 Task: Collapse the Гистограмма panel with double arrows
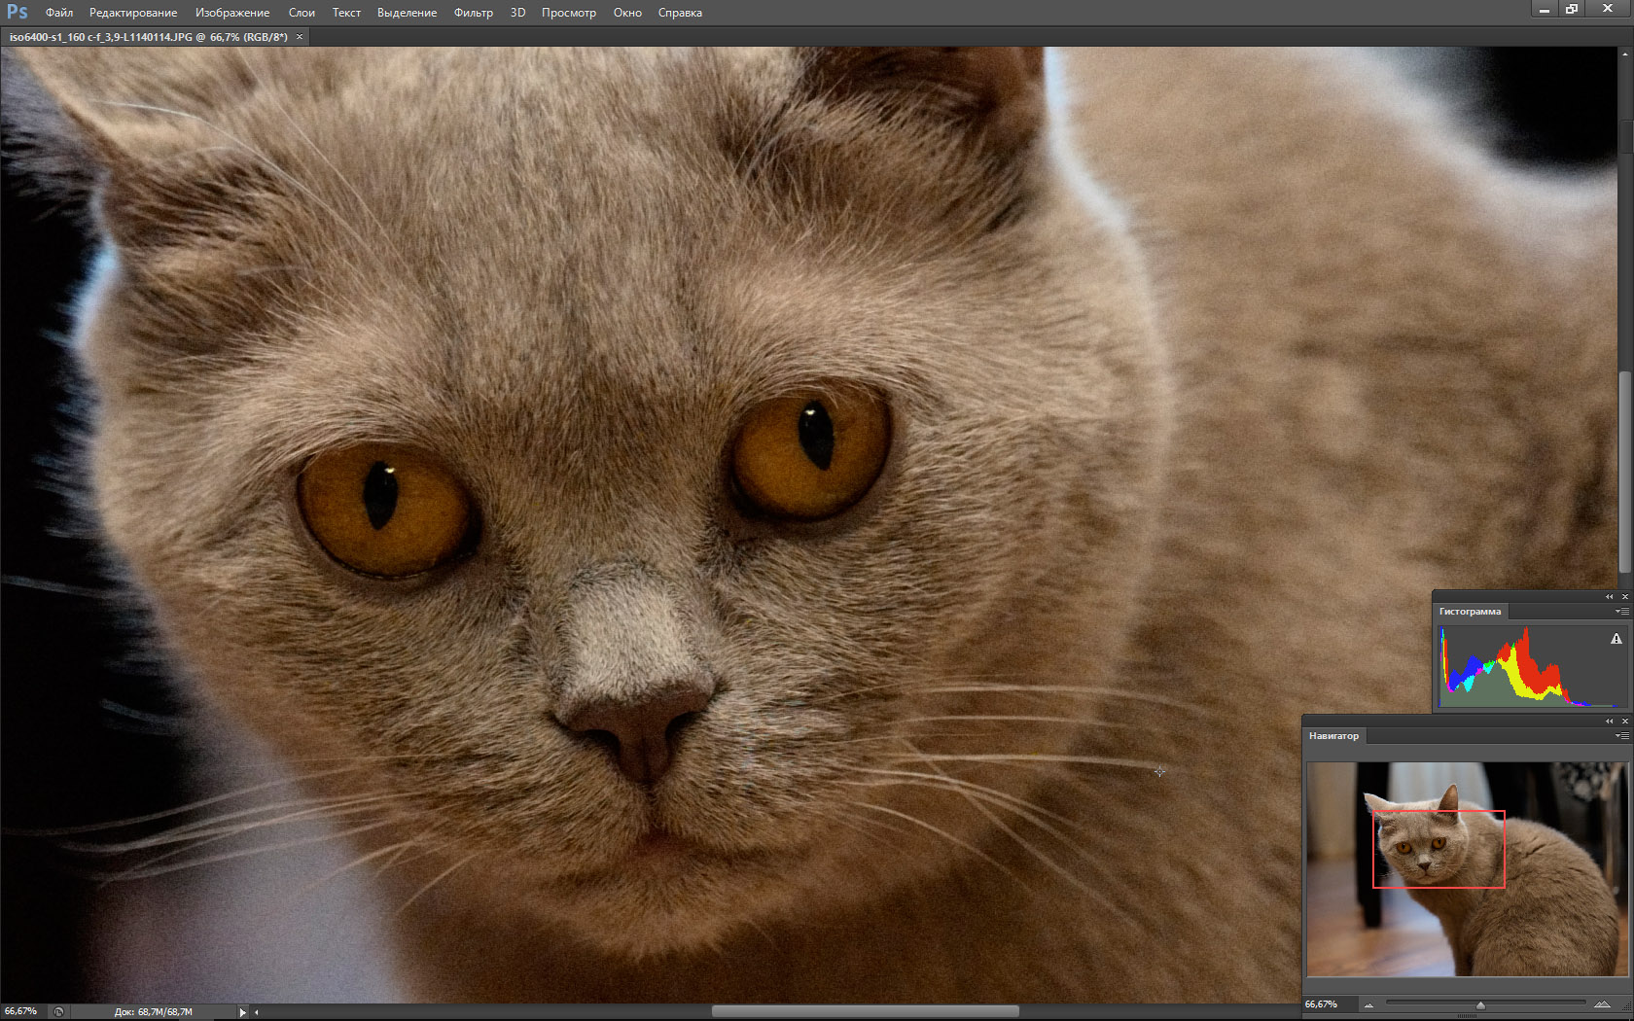point(1609,596)
